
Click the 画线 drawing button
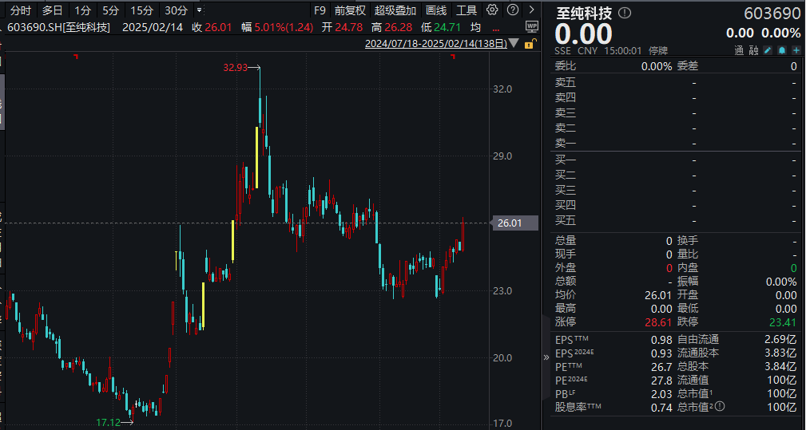436,10
